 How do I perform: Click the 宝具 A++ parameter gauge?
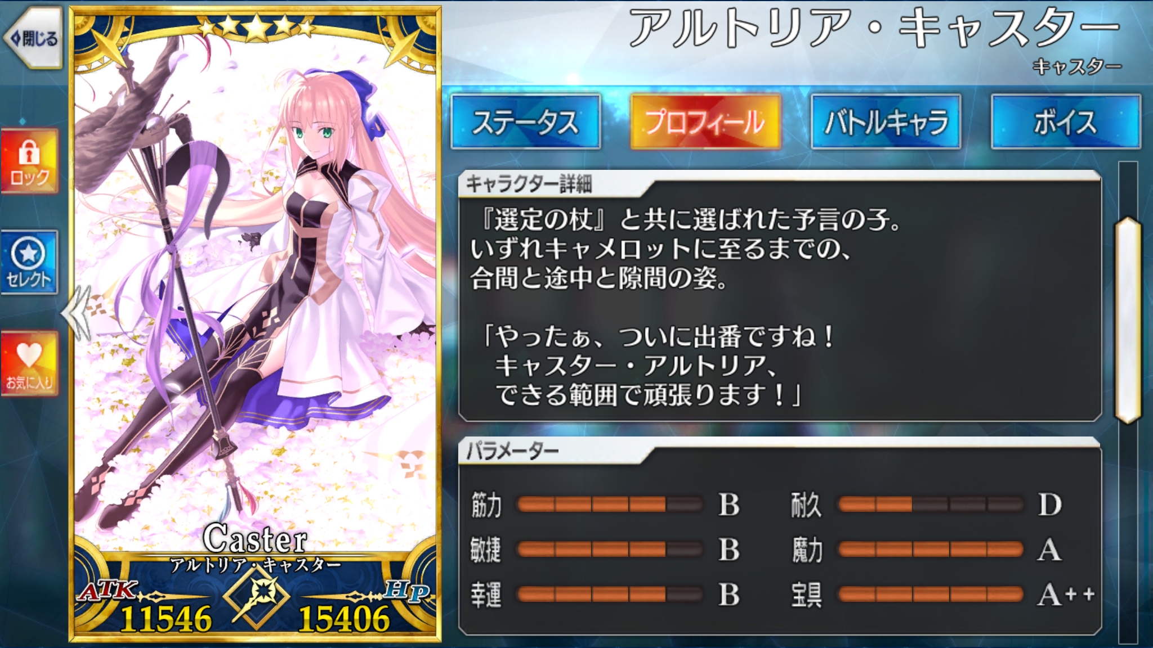click(x=931, y=594)
